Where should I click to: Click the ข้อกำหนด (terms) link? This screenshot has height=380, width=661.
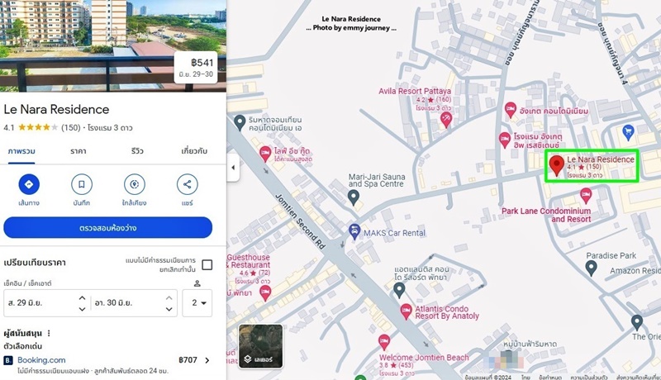coord(550,377)
